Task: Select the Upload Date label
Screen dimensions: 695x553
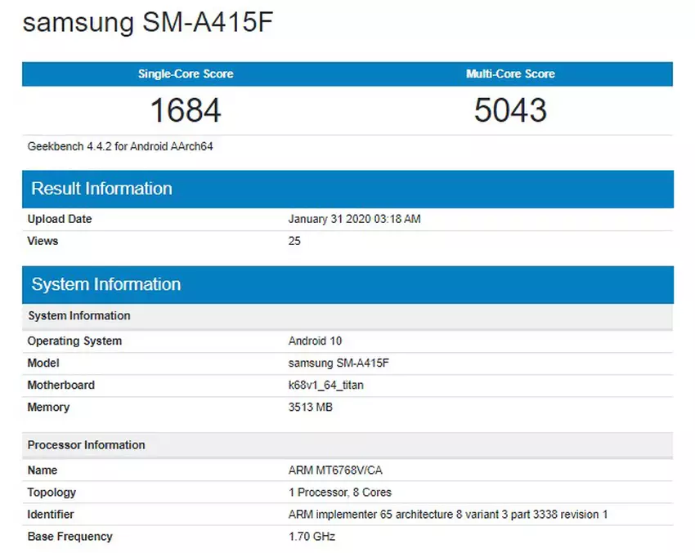Action: pyautogui.click(x=60, y=219)
